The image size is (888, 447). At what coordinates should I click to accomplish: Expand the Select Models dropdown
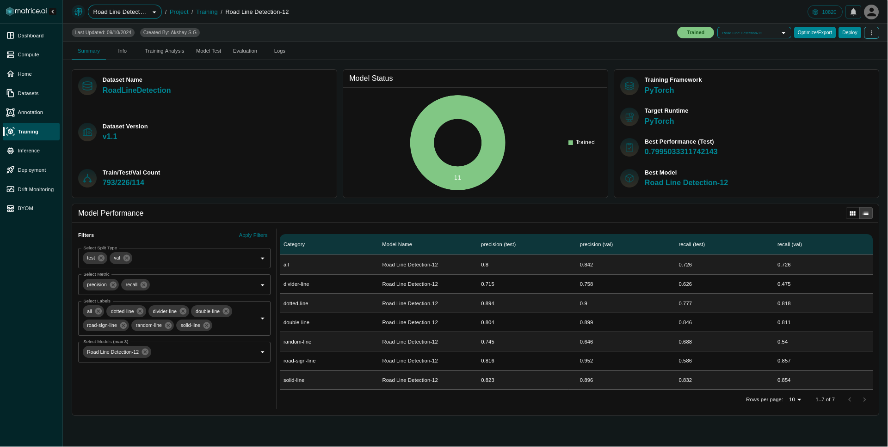(262, 352)
